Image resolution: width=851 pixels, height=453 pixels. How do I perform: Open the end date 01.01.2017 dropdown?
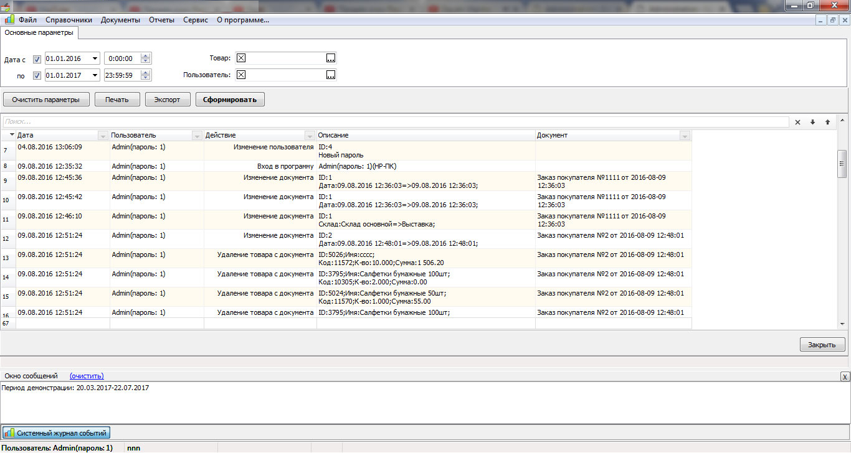click(x=95, y=75)
